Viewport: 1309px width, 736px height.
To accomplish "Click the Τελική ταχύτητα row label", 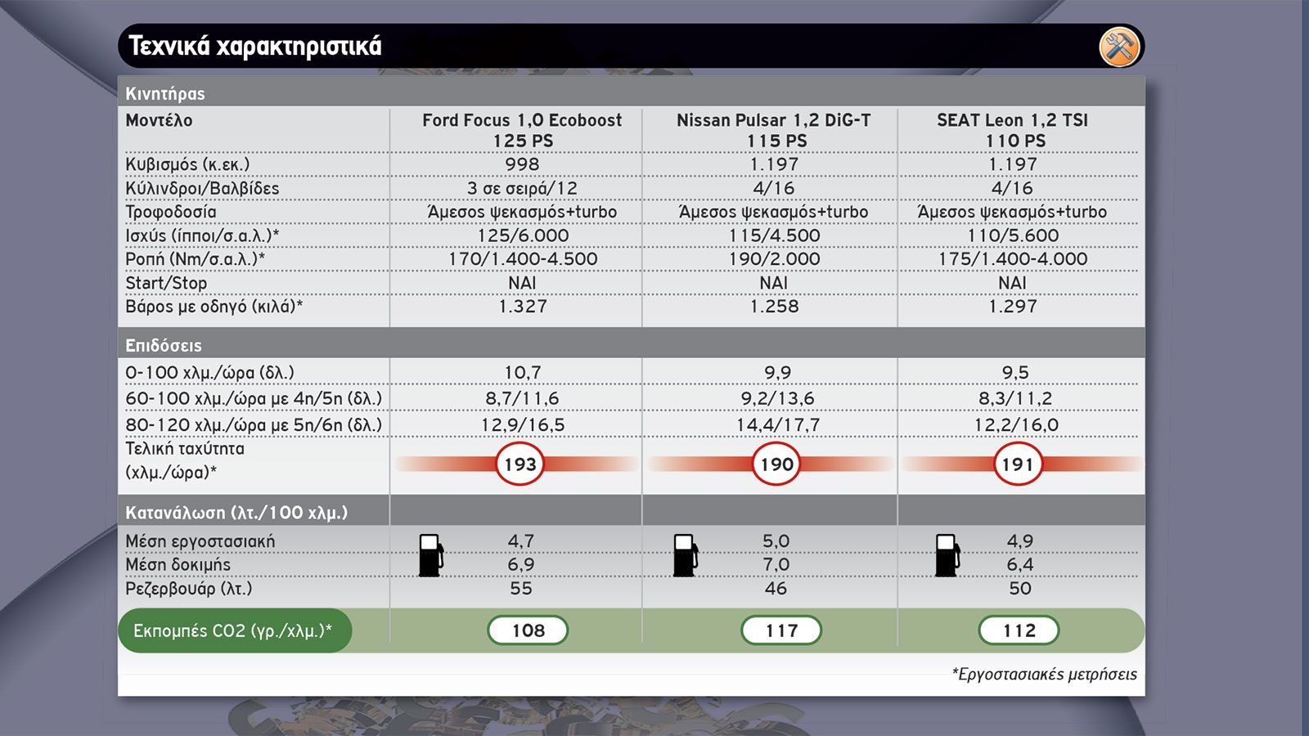I will pos(185,460).
